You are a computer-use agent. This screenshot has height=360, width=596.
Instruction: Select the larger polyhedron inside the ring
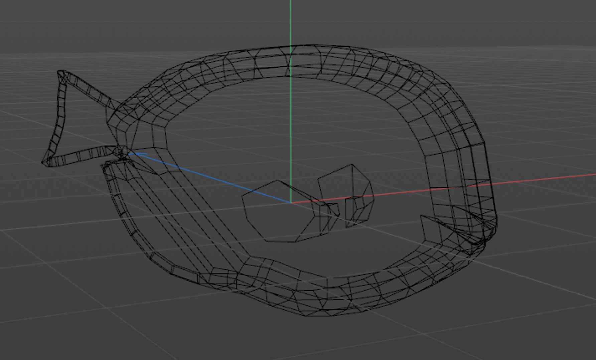[x=291, y=211]
